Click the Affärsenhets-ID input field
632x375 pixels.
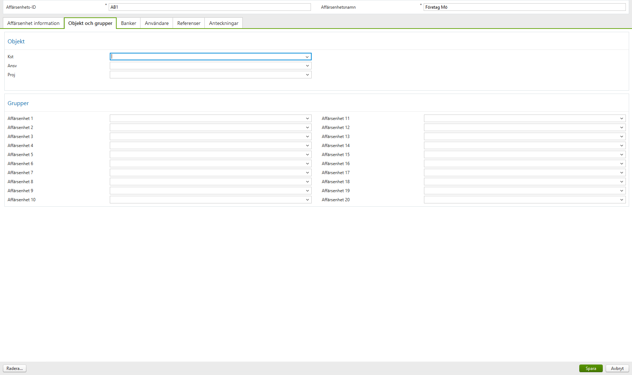[x=210, y=7]
